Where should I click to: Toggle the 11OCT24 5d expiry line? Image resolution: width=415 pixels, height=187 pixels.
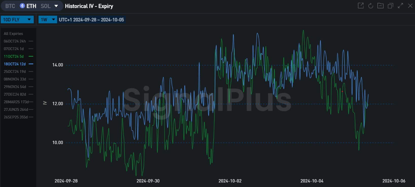point(14,56)
